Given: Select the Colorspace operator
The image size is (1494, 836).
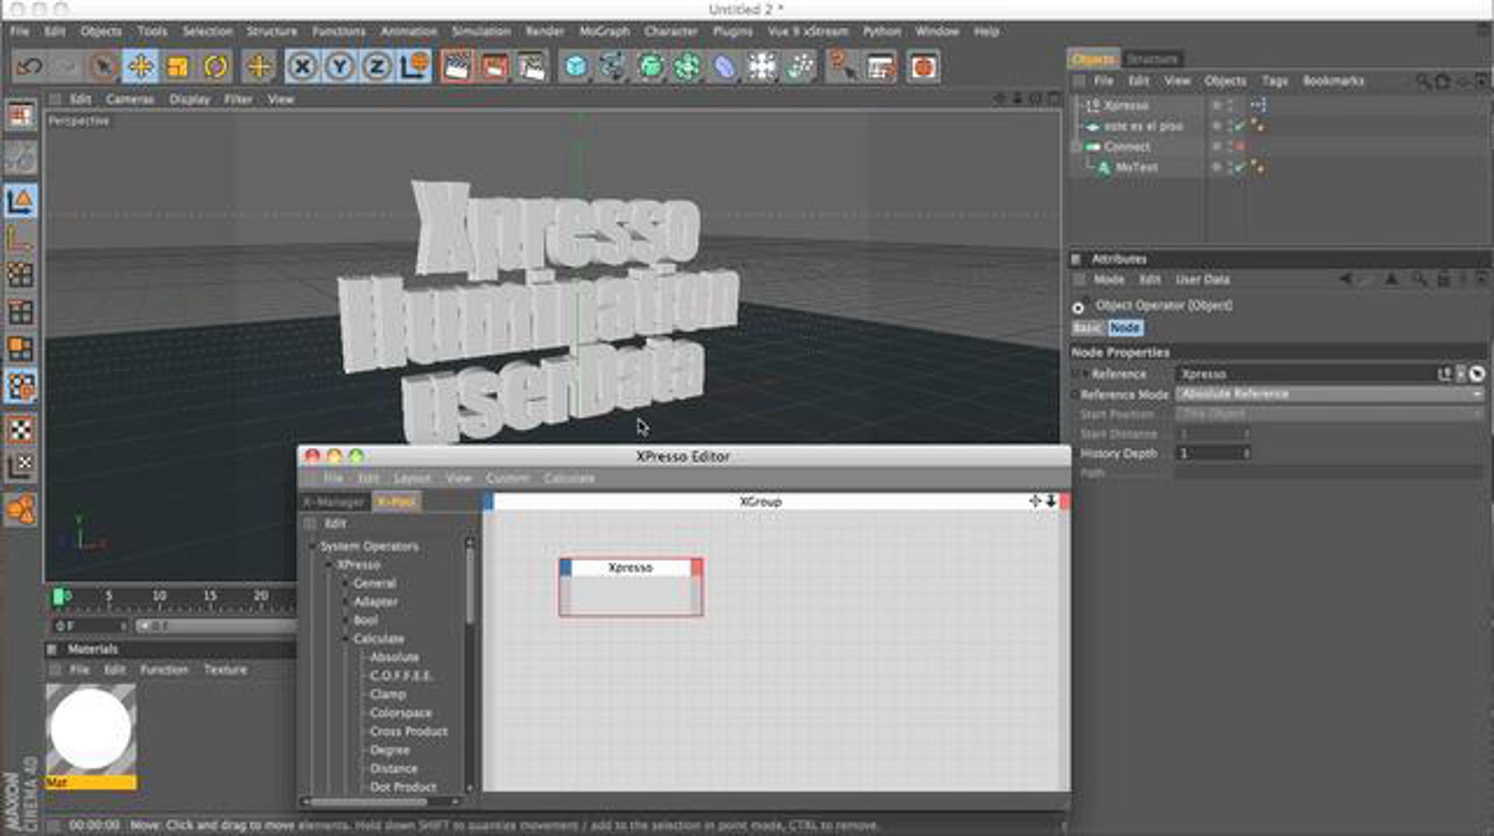Looking at the screenshot, I should coord(400,713).
